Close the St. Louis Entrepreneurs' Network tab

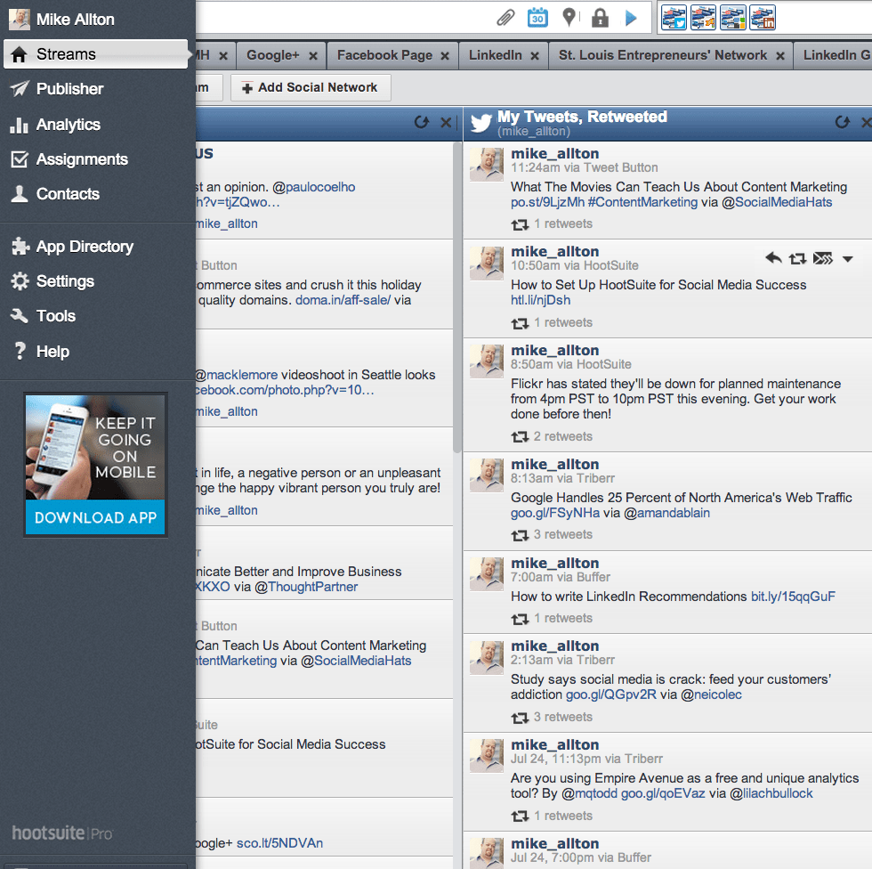coord(780,55)
